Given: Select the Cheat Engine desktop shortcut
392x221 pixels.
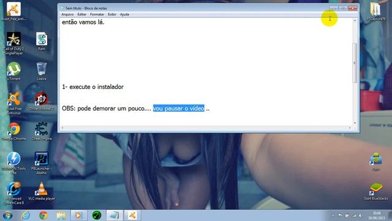Looking at the screenshot, I should click(x=42, y=131).
